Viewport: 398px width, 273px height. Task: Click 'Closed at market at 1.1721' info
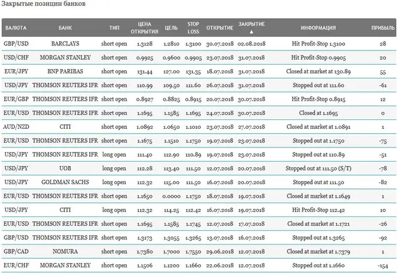(318, 224)
